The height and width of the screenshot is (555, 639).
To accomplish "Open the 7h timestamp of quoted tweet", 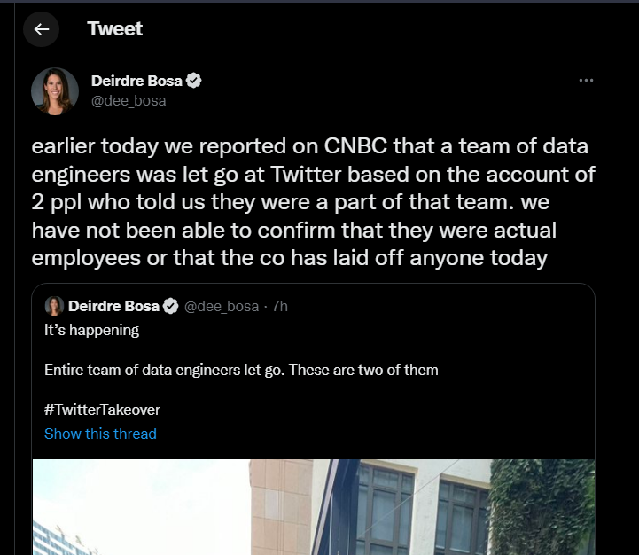I will (x=280, y=306).
